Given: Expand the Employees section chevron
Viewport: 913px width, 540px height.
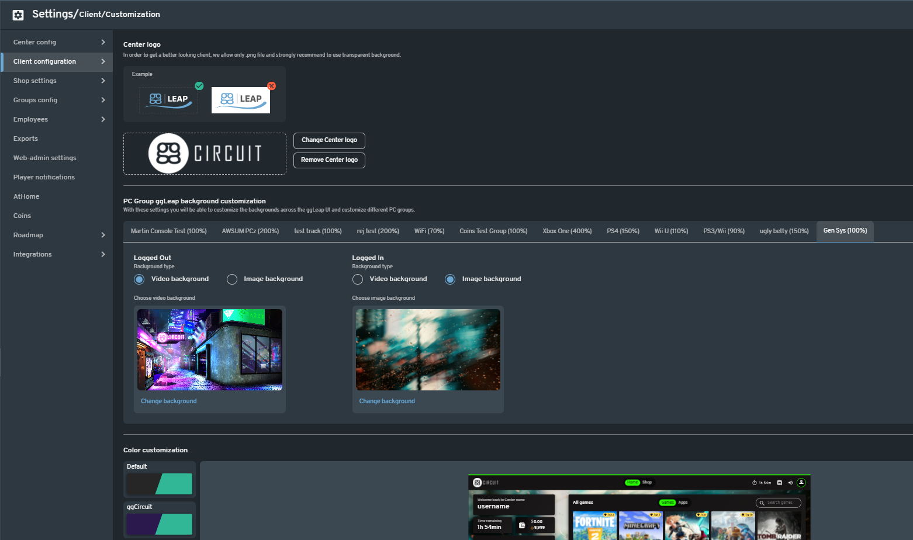Looking at the screenshot, I should (x=102, y=119).
